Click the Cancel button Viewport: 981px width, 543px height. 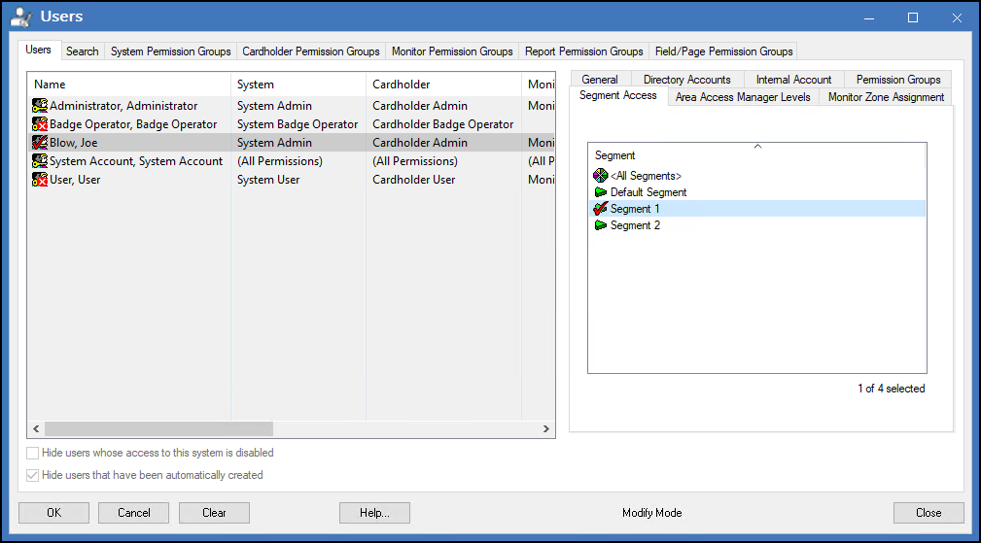134,513
